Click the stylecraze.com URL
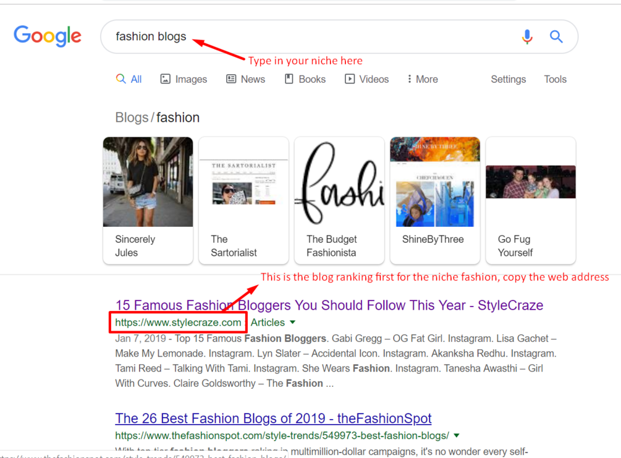 click(178, 323)
